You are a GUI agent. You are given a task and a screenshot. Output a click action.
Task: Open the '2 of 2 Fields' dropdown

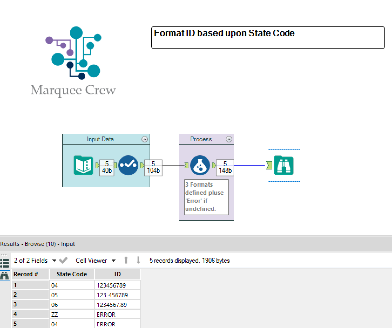(54, 261)
